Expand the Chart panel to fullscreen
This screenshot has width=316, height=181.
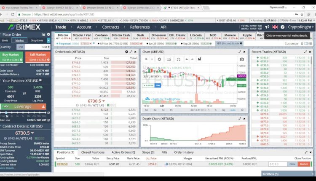click(240, 52)
